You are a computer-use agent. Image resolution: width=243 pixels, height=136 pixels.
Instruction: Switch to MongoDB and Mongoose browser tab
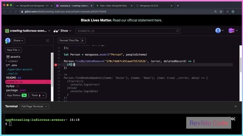pyautogui.click(x=35, y=6)
